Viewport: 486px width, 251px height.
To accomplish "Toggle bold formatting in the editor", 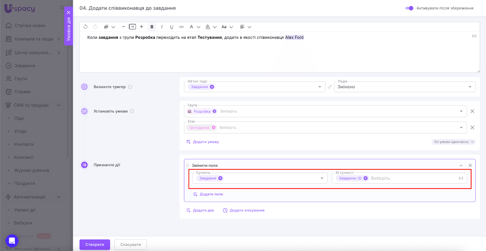I will pyautogui.click(x=152, y=27).
